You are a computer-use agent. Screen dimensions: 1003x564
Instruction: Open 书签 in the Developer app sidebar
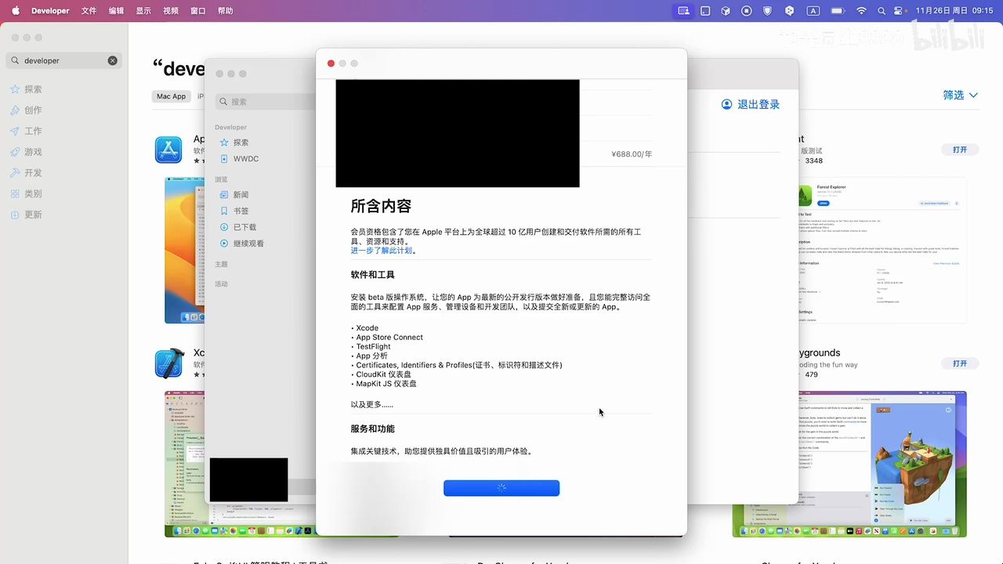pos(234,211)
